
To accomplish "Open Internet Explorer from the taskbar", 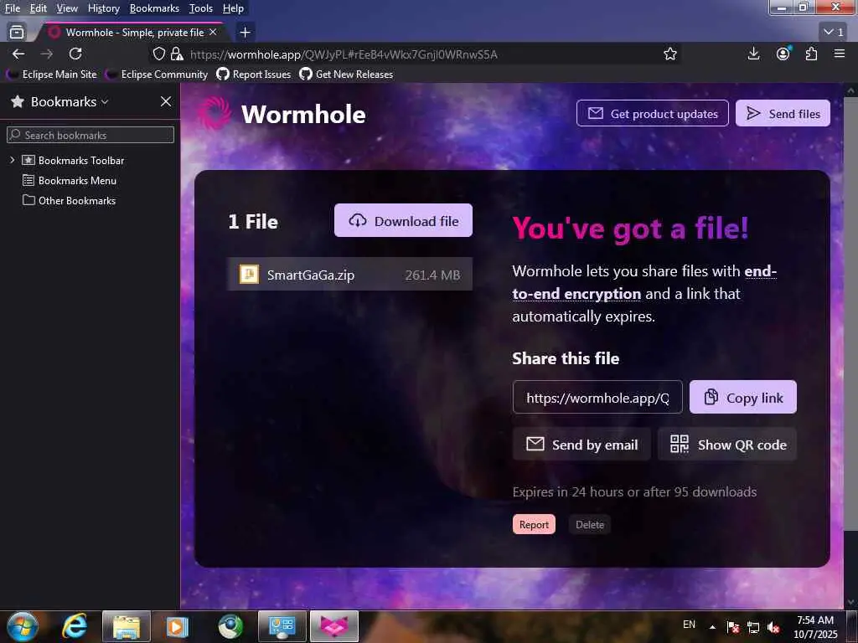I will tap(75, 626).
